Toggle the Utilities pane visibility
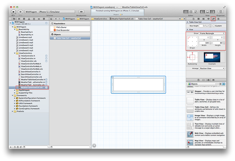 click(x=212, y=12)
